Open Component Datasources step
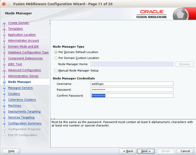 click(25, 58)
